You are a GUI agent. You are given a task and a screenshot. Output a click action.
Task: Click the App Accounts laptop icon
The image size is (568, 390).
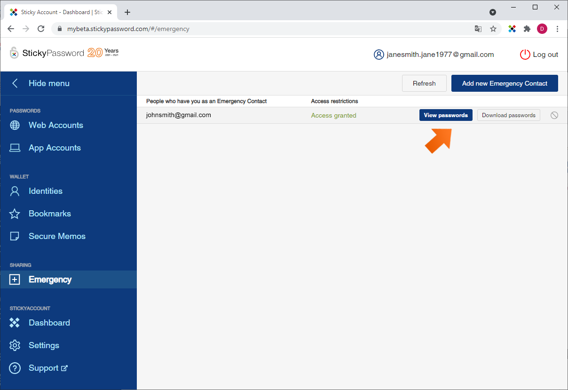tap(15, 148)
